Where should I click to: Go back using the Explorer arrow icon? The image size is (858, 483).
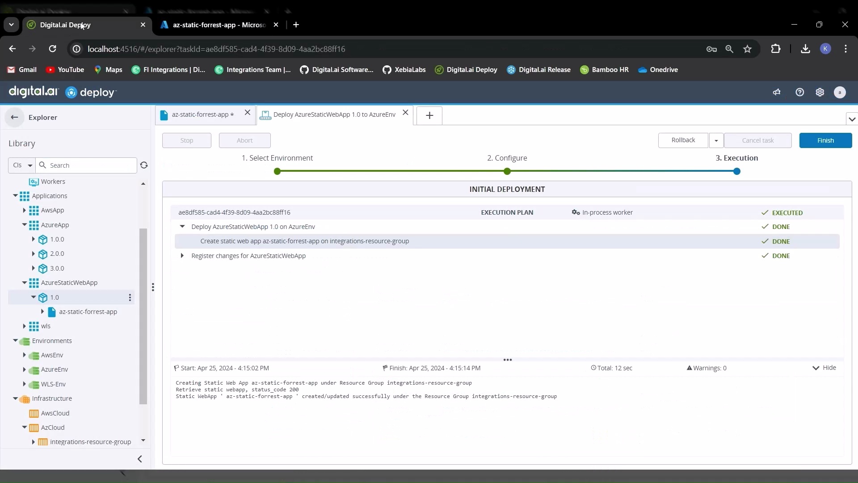tap(14, 117)
